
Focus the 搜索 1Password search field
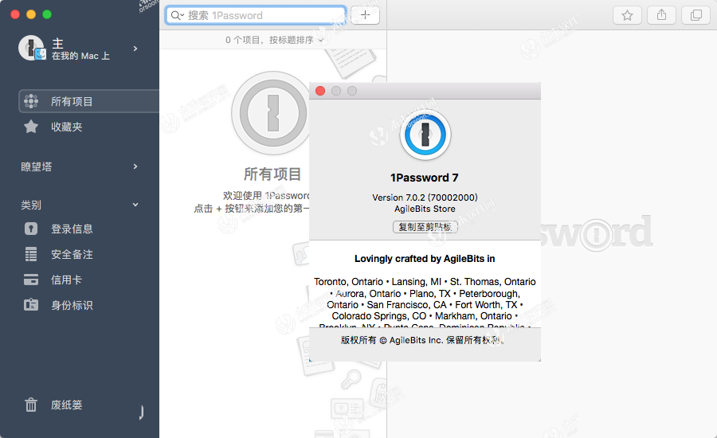256,16
